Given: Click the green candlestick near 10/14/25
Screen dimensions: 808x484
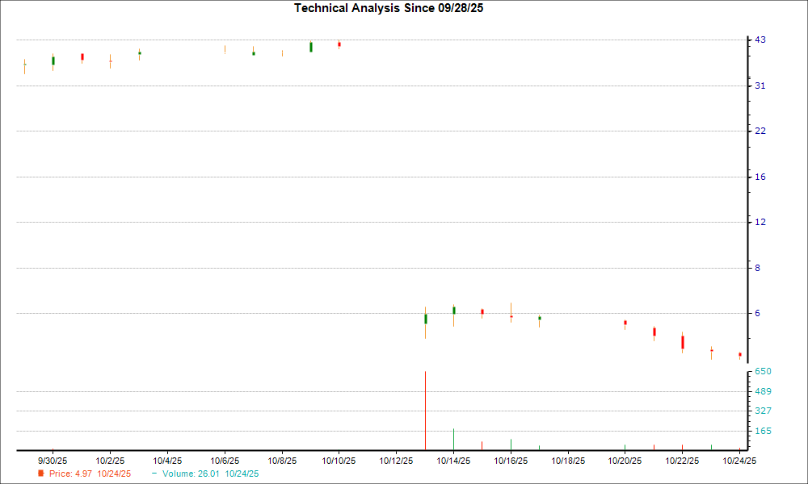Looking at the screenshot, I should 454,309.
